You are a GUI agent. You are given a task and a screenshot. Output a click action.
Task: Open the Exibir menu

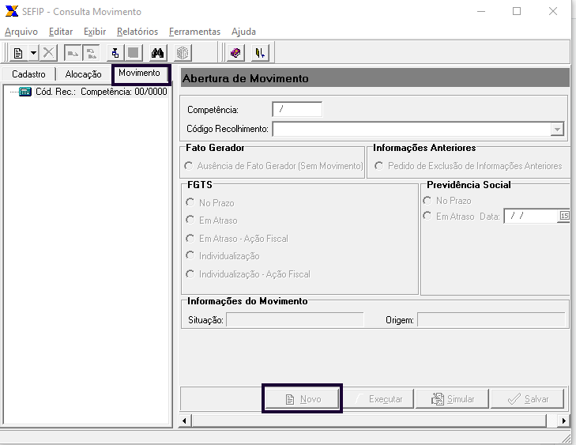[95, 32]
